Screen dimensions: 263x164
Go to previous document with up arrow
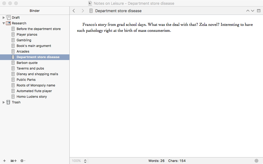pos(248,11)
